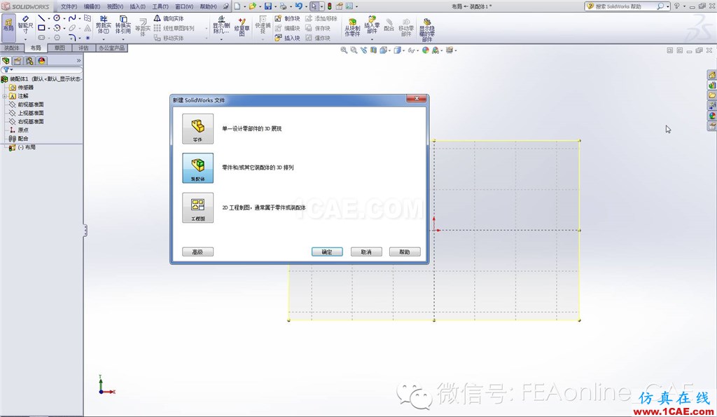Click the New document icon in toolbar
Viewport: 717px width, 417px height.
237,6
